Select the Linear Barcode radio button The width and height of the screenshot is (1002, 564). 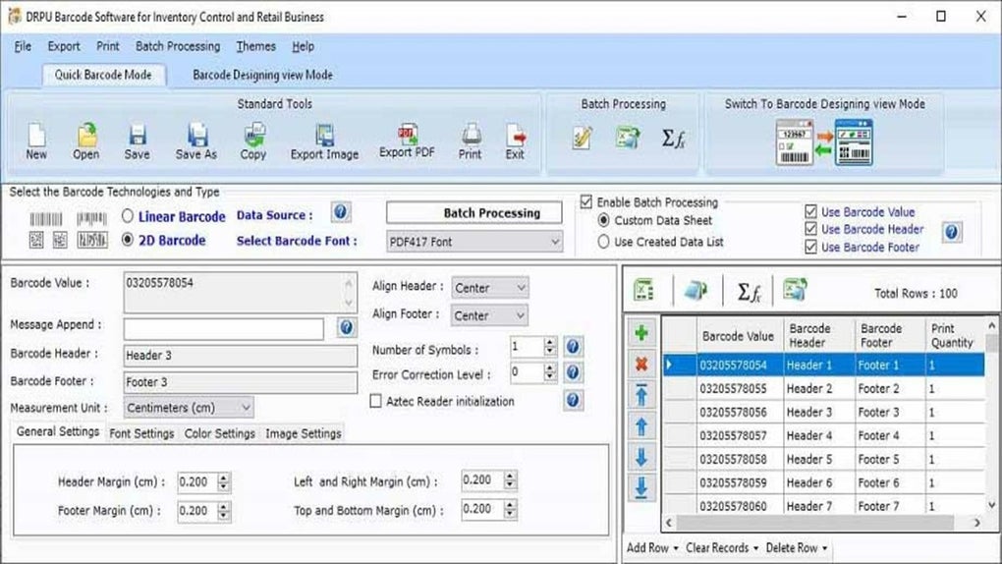128,216
